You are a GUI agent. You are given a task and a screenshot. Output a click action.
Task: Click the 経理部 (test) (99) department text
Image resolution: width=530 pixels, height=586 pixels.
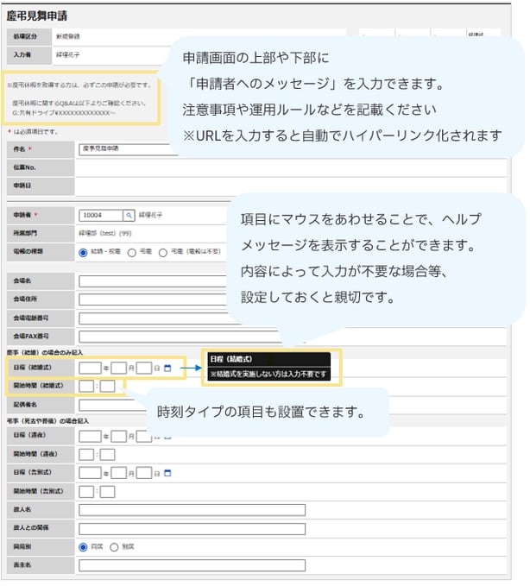(105, 234)
